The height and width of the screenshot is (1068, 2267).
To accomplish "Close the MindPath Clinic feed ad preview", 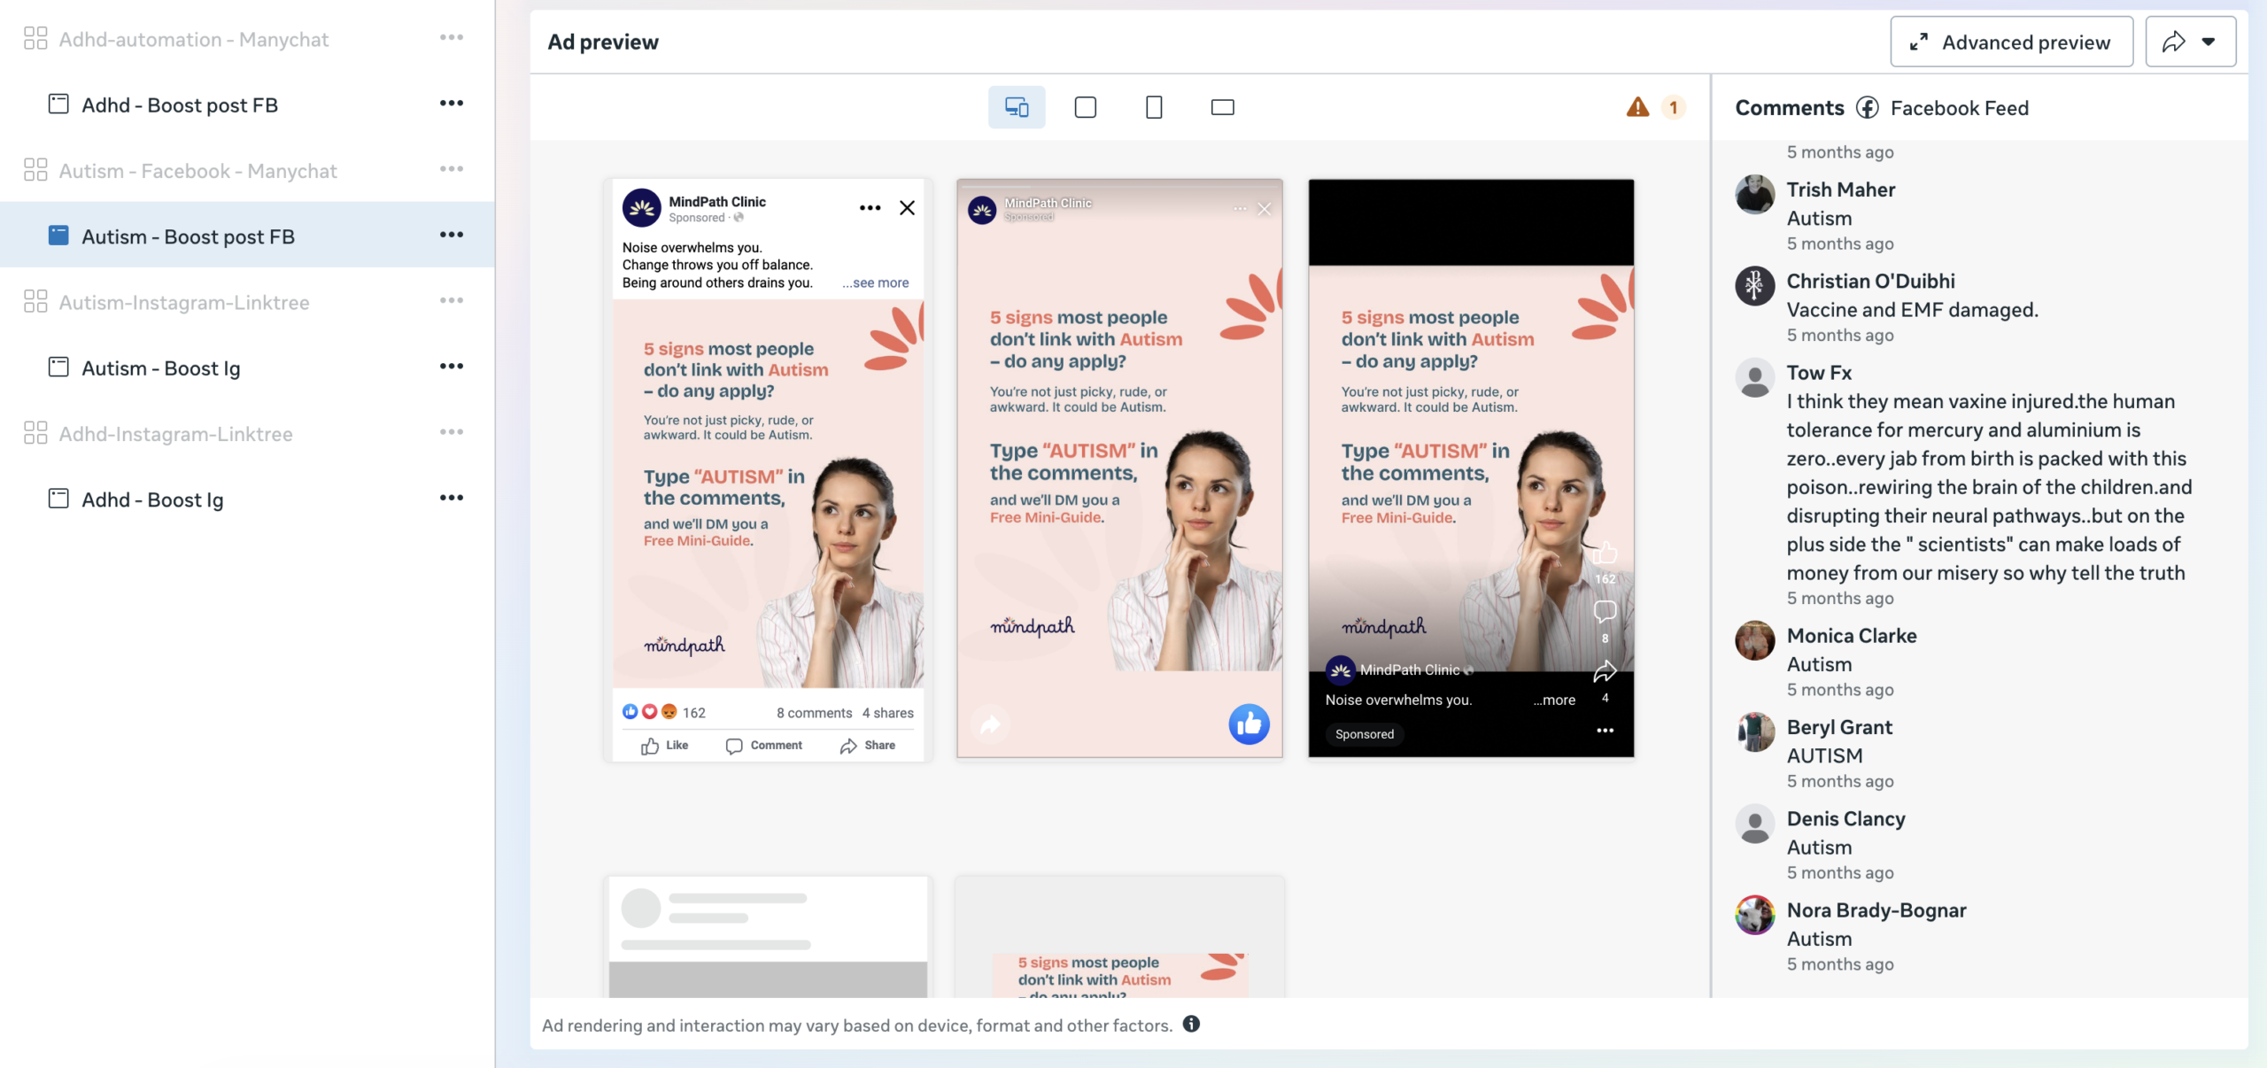I will pos(907,208).
